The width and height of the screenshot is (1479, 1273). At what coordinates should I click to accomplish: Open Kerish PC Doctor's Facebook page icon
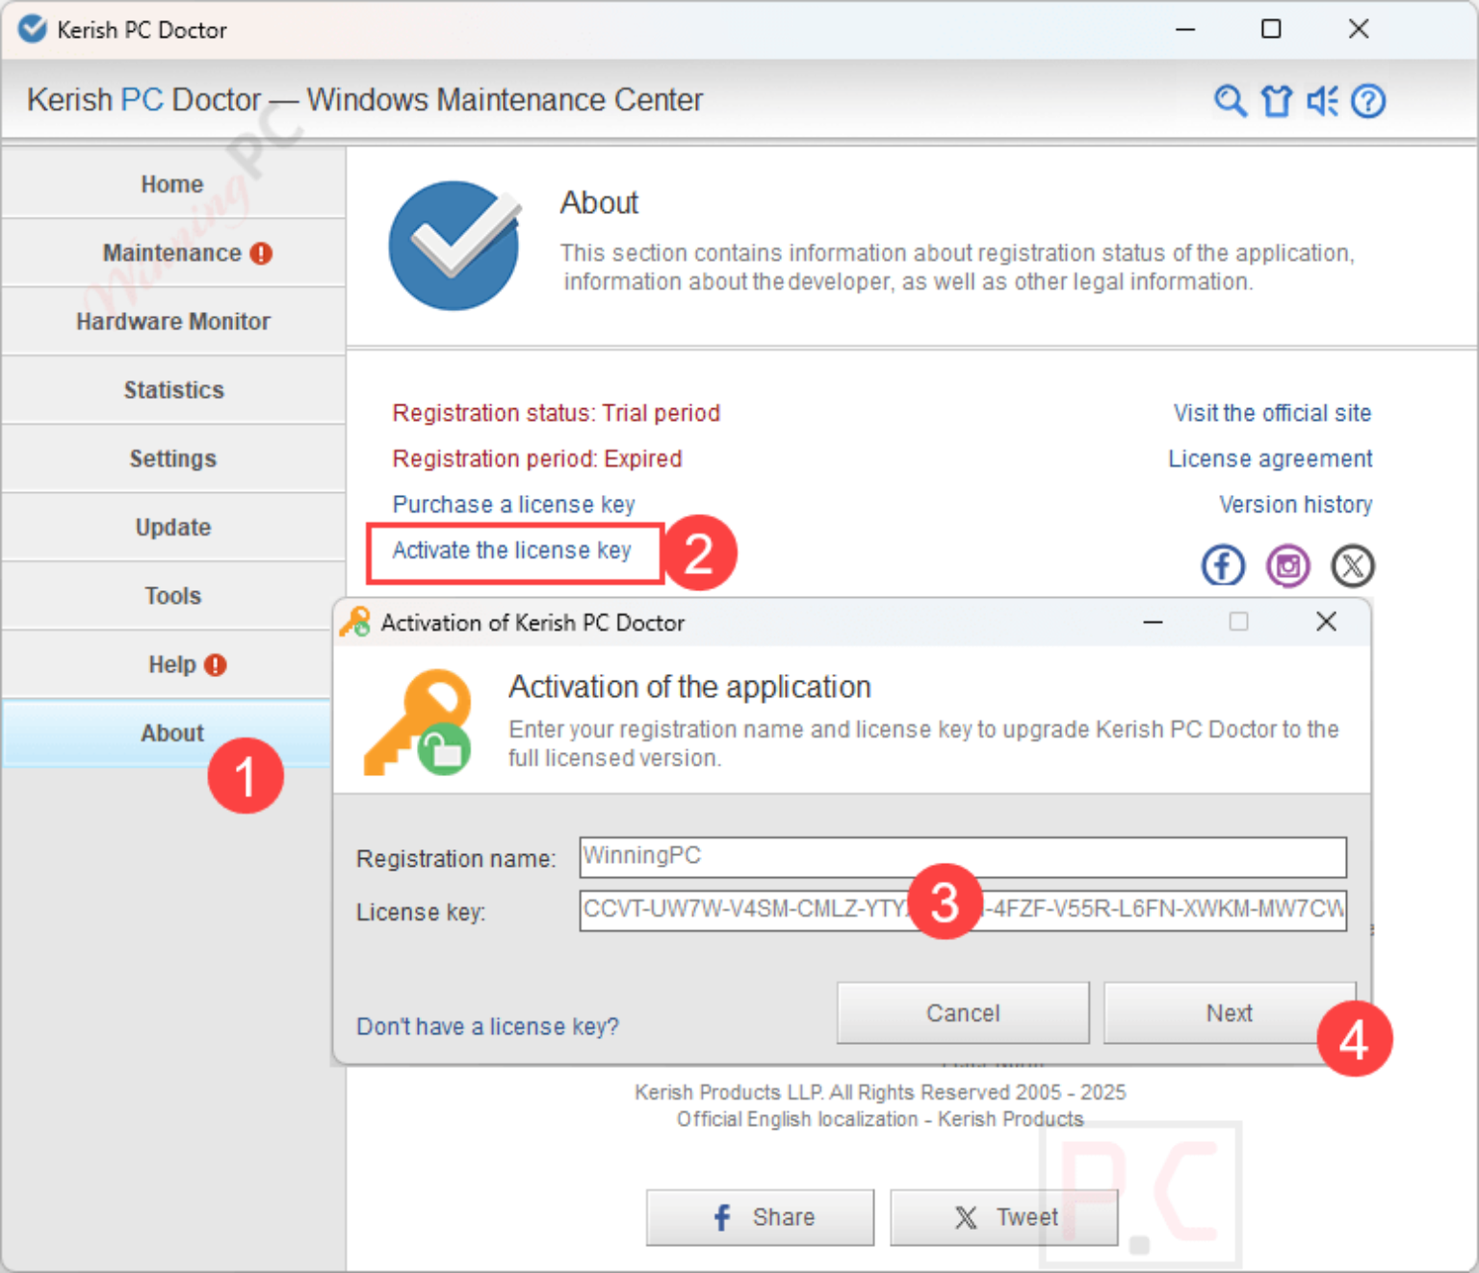click(x=1223, y=565)
